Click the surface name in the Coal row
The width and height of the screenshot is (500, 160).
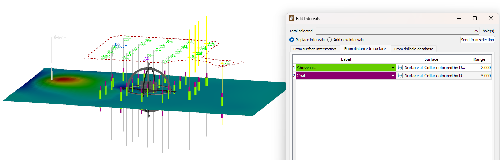tap(435, 75)
